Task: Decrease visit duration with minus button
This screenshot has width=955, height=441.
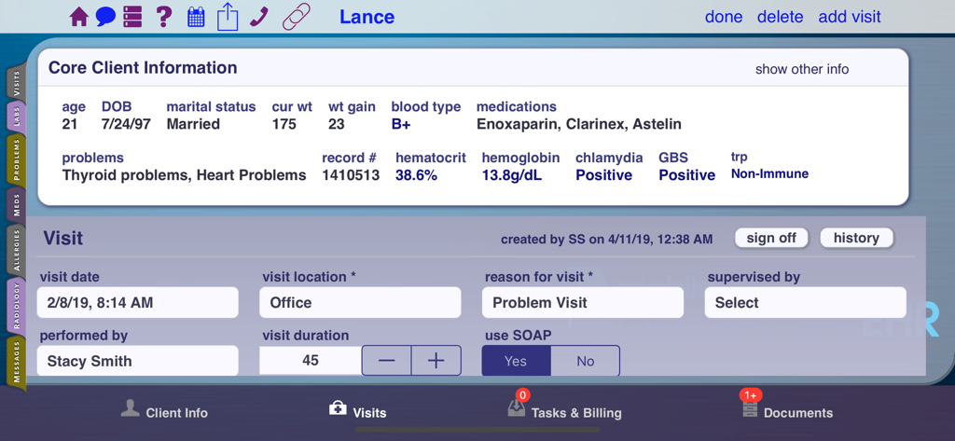Action: [x=386, y=361]
